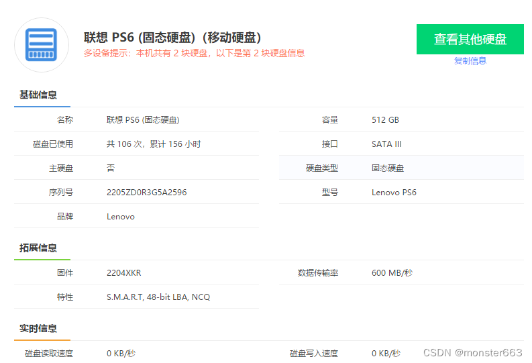
Task: Click the transfer rate value 600 MB/秒
Action: tap(392, 273)
